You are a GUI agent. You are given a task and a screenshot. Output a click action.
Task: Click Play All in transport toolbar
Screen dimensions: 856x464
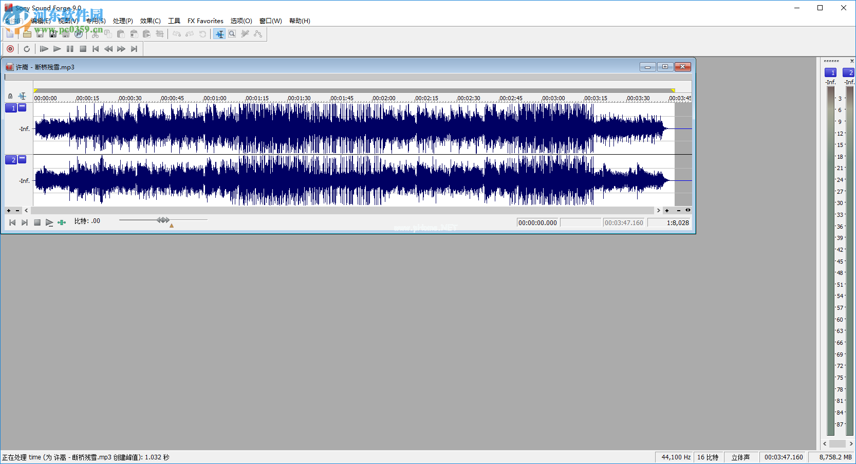[x=44, y=49]
